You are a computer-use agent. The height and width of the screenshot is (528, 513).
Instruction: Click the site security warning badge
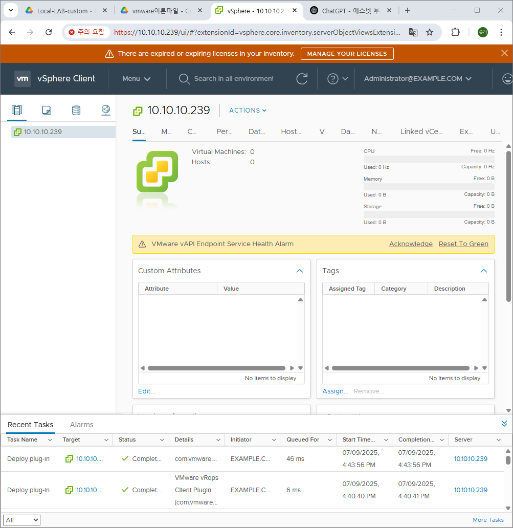(86, 32)
